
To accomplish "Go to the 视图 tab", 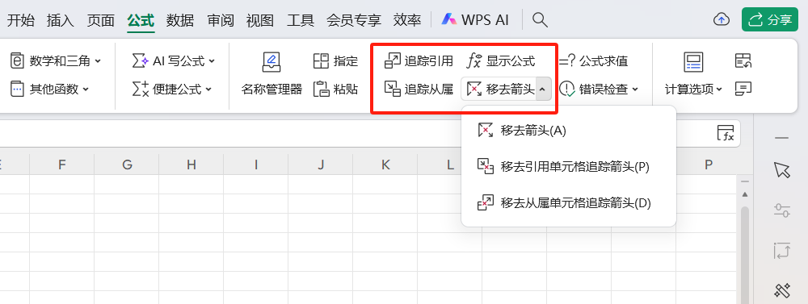I will point(260,20).
